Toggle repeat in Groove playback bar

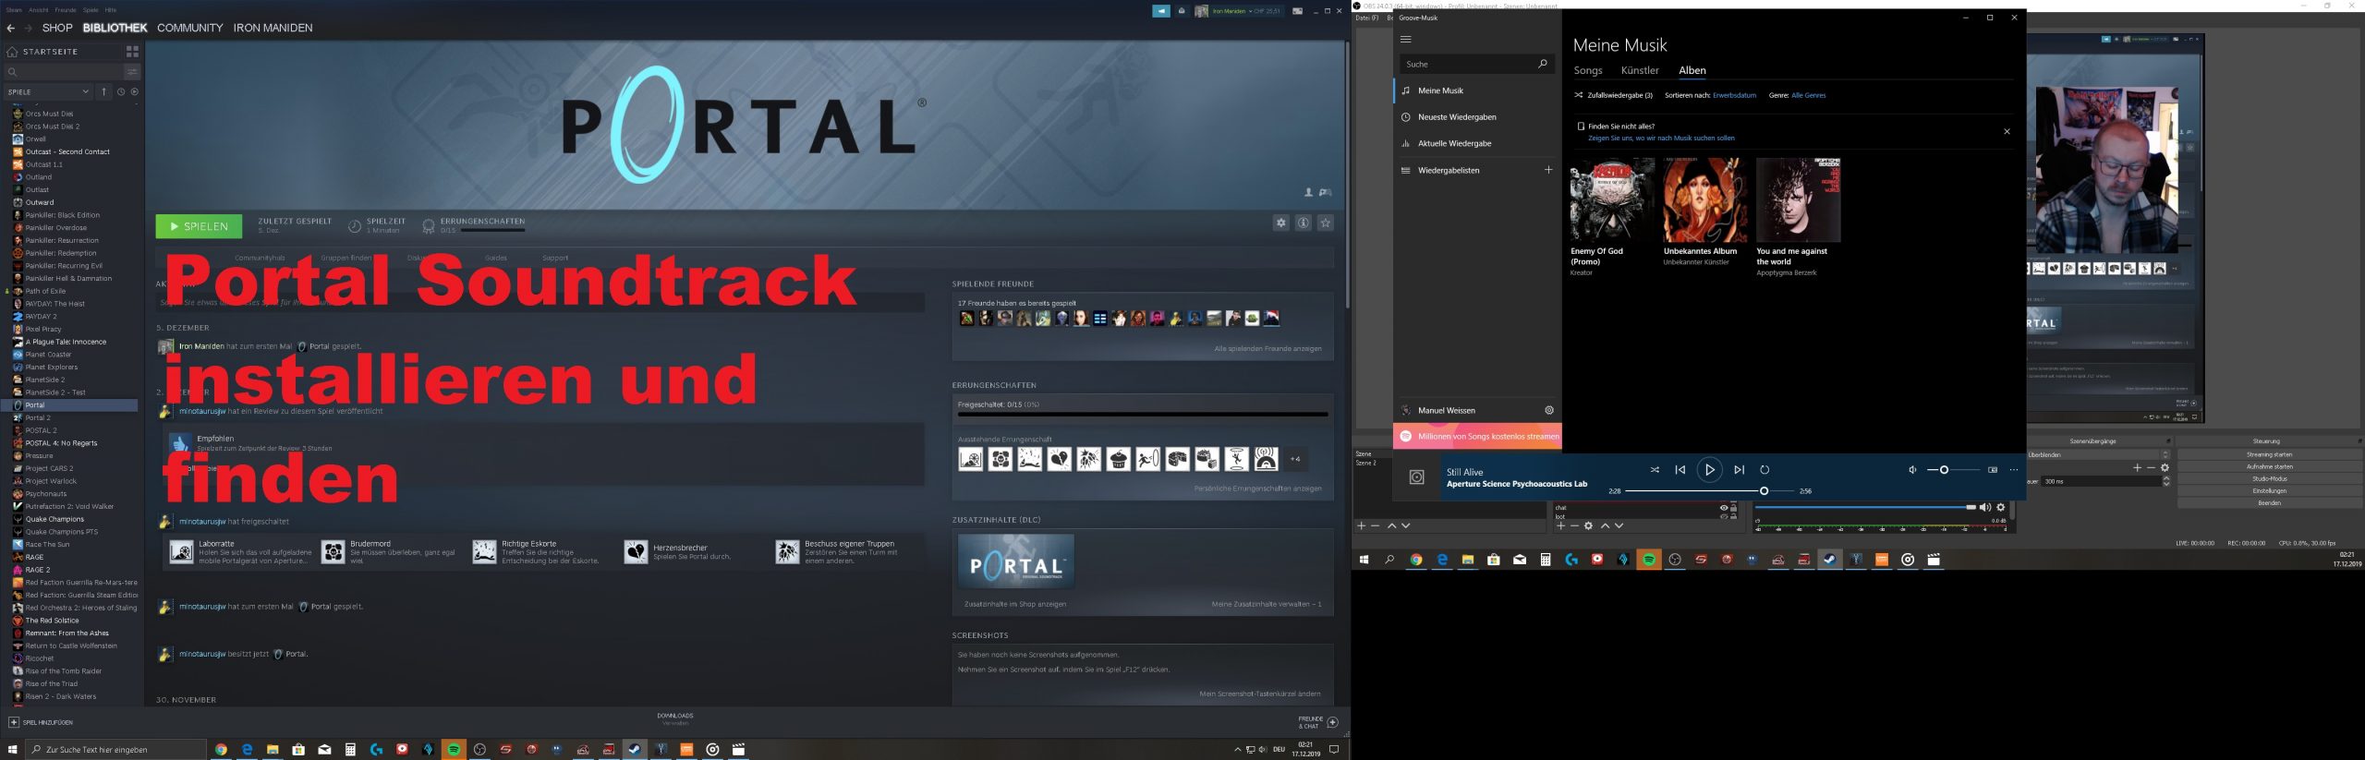click(1765, 470)
